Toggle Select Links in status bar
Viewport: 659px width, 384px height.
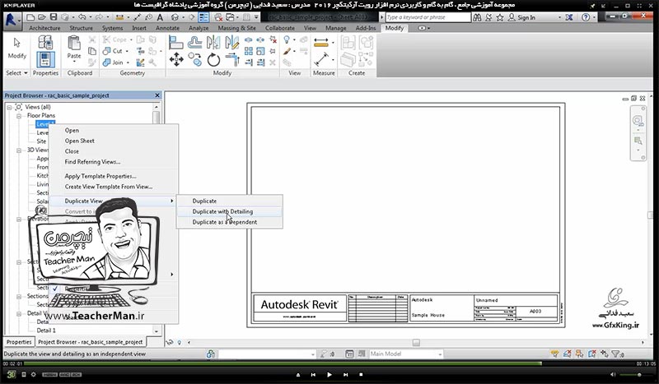(554, 354)
